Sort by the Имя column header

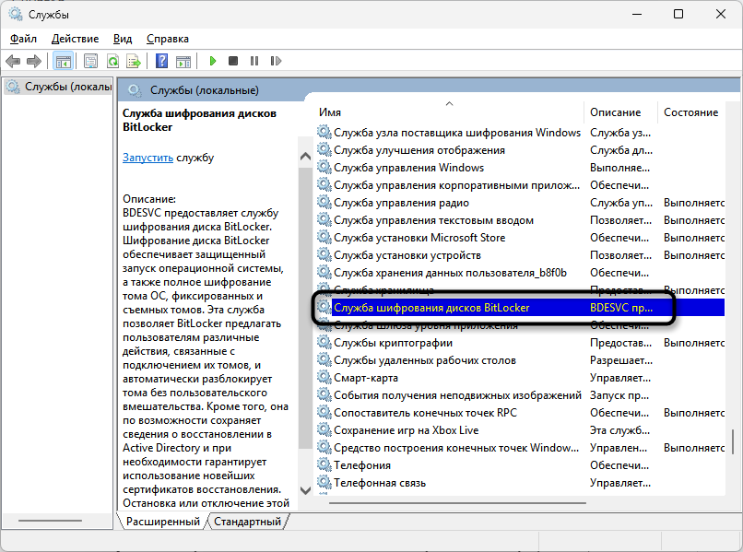click(x=329, y=112)
